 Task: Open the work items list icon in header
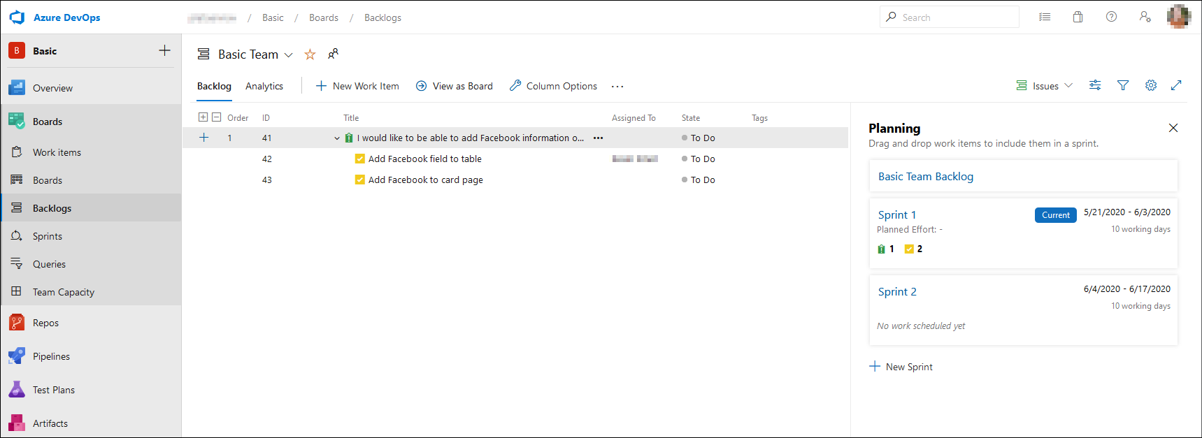[1045, 17]
